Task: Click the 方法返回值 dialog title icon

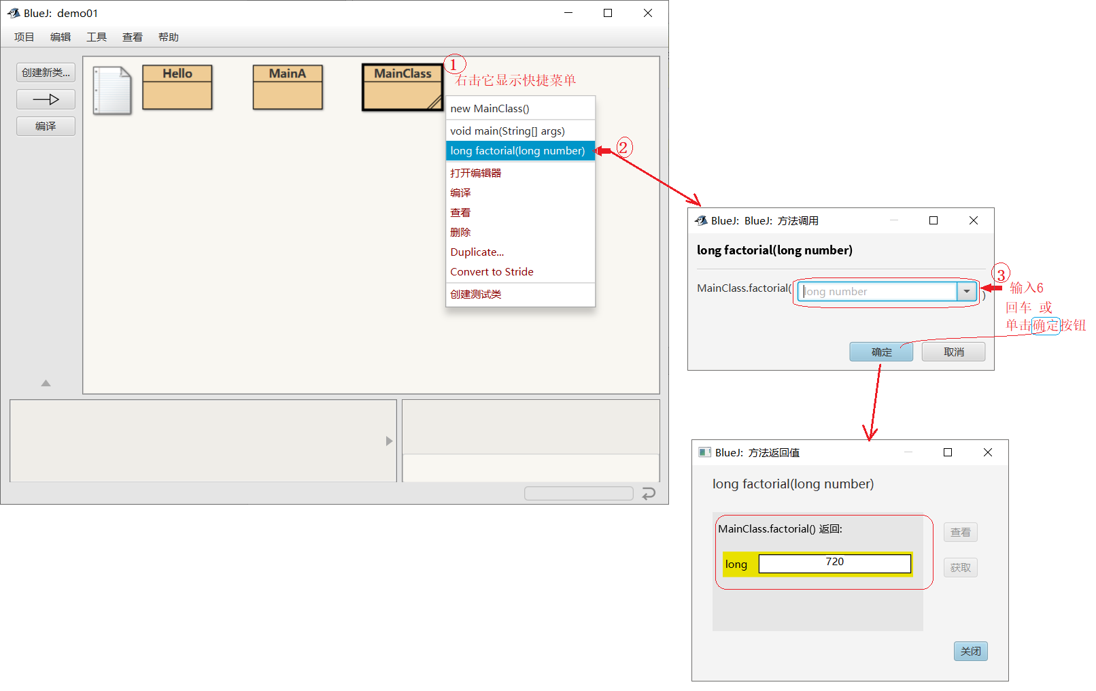Action: coord(705,452)
